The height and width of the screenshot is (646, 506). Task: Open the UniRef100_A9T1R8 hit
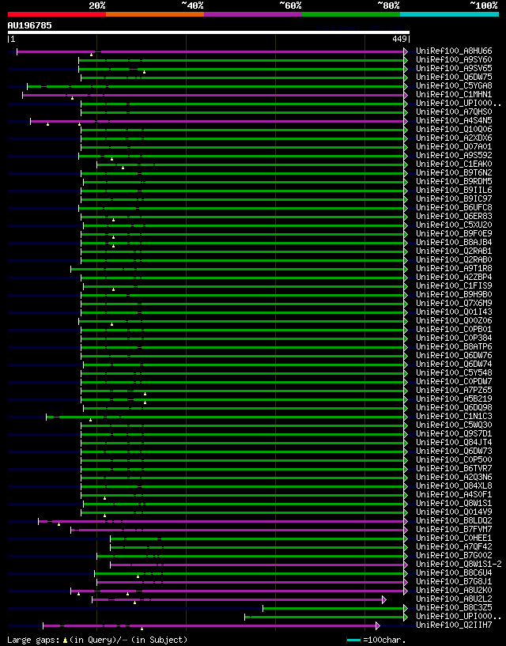pyautogui.click(x=454, y=268)
